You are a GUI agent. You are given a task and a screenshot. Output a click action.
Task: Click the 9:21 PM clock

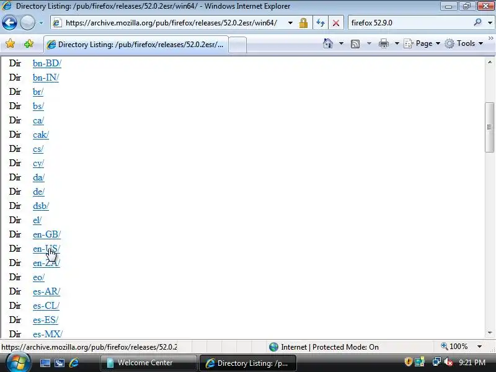(x=472, y=363)
